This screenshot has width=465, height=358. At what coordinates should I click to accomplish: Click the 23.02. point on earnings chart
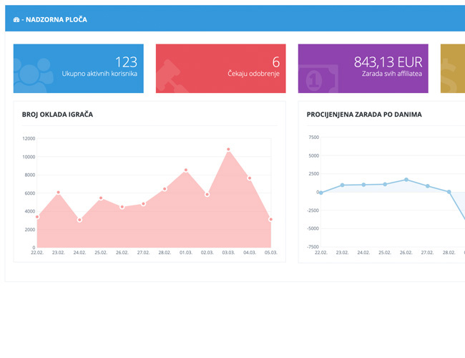pos(342,185)
